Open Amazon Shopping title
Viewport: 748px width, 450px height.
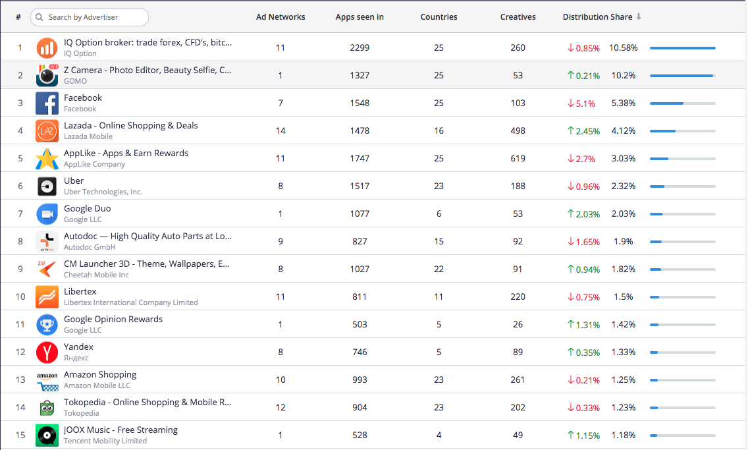point(100,375)
